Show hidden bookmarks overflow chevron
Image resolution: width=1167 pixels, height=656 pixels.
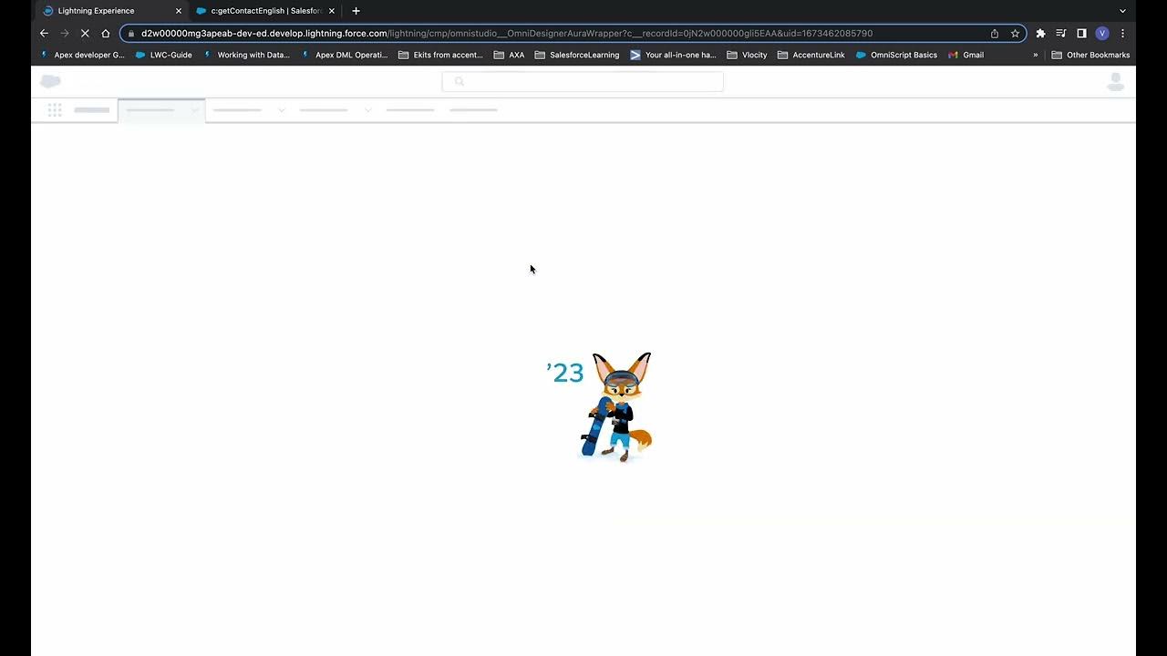(x=1036, y=55)
